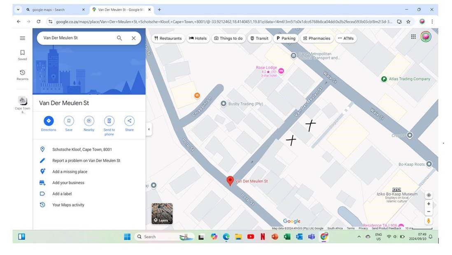Open Your Maps activity
The height and width of the screenshot is (255, 452).
pyautogui.click(x=89, y=205)
